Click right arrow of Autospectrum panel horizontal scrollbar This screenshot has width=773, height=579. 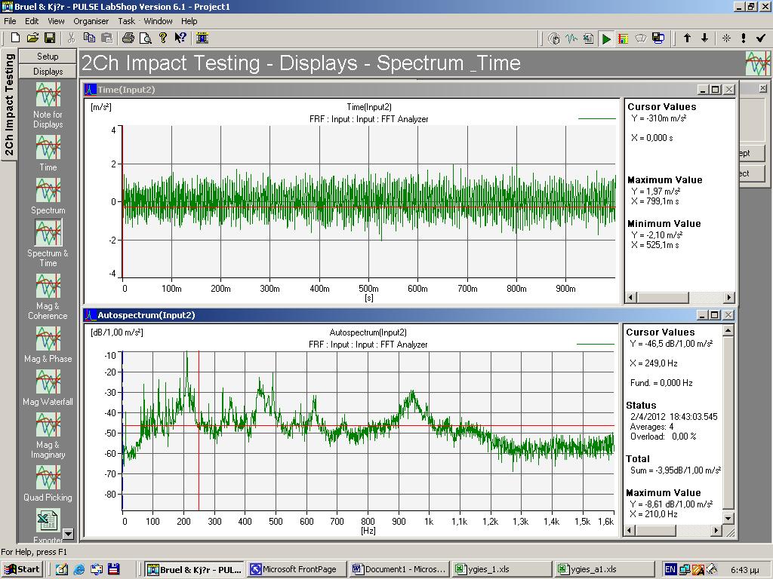(716, 531)
